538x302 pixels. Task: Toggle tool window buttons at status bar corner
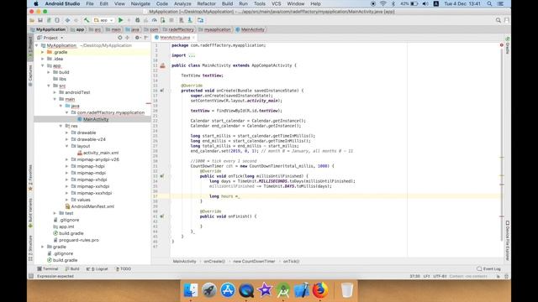tap(31, 276)
